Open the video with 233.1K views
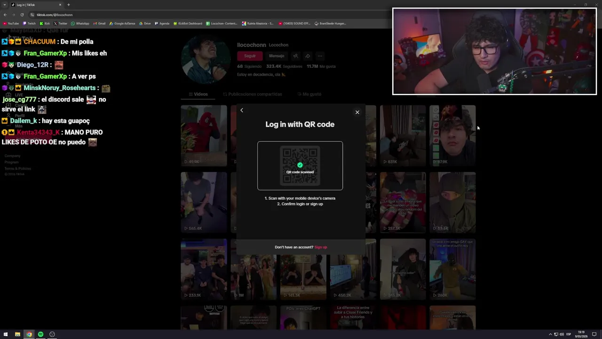Image resolution: width=602 pixels, height=339 pixels. (x=204, y=269)
